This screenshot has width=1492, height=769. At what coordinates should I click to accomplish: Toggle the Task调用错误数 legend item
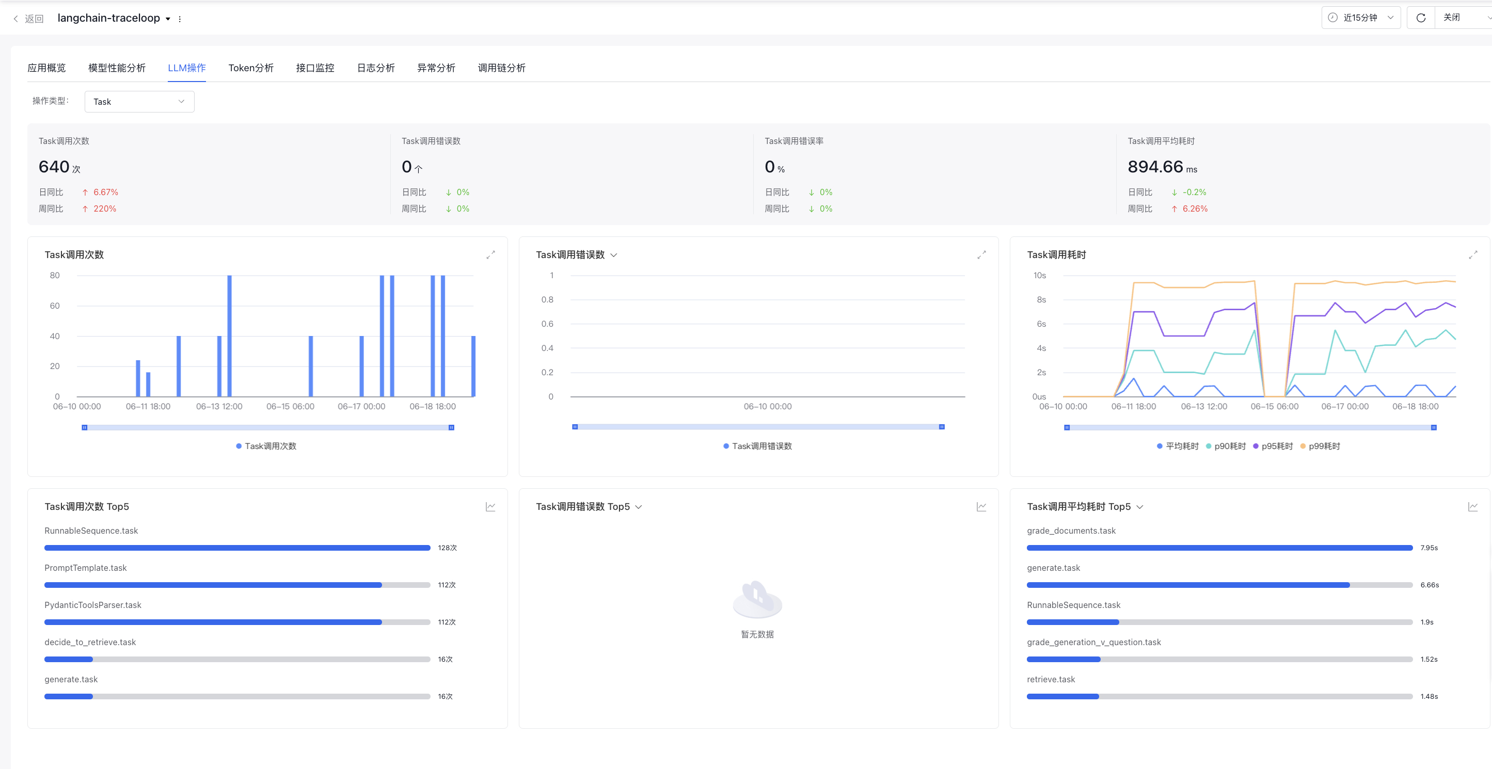click(x=757, y=446)
